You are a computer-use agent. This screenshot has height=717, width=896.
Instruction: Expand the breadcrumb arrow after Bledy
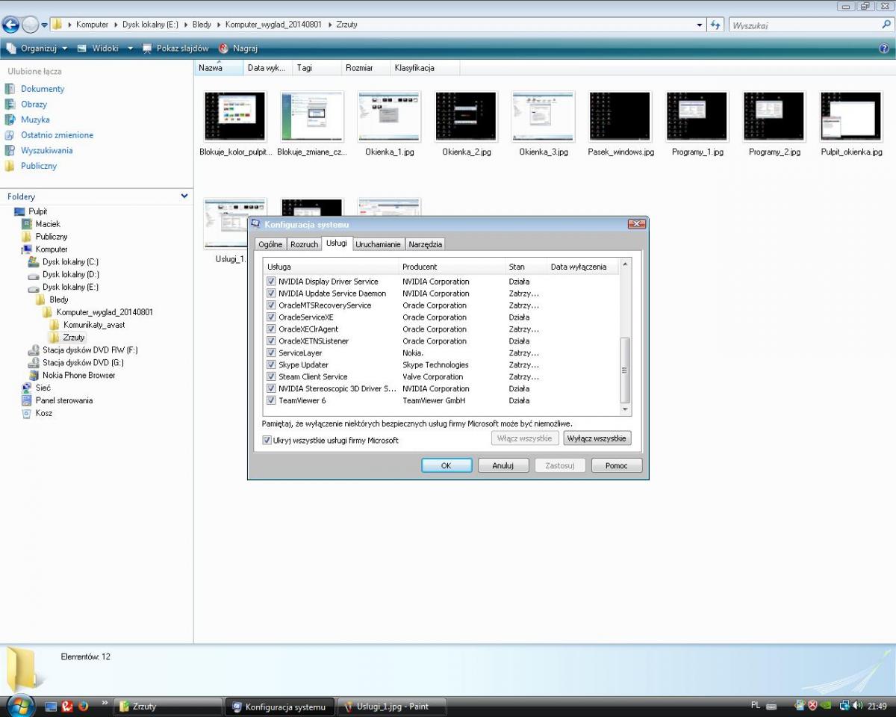[218, 25]
